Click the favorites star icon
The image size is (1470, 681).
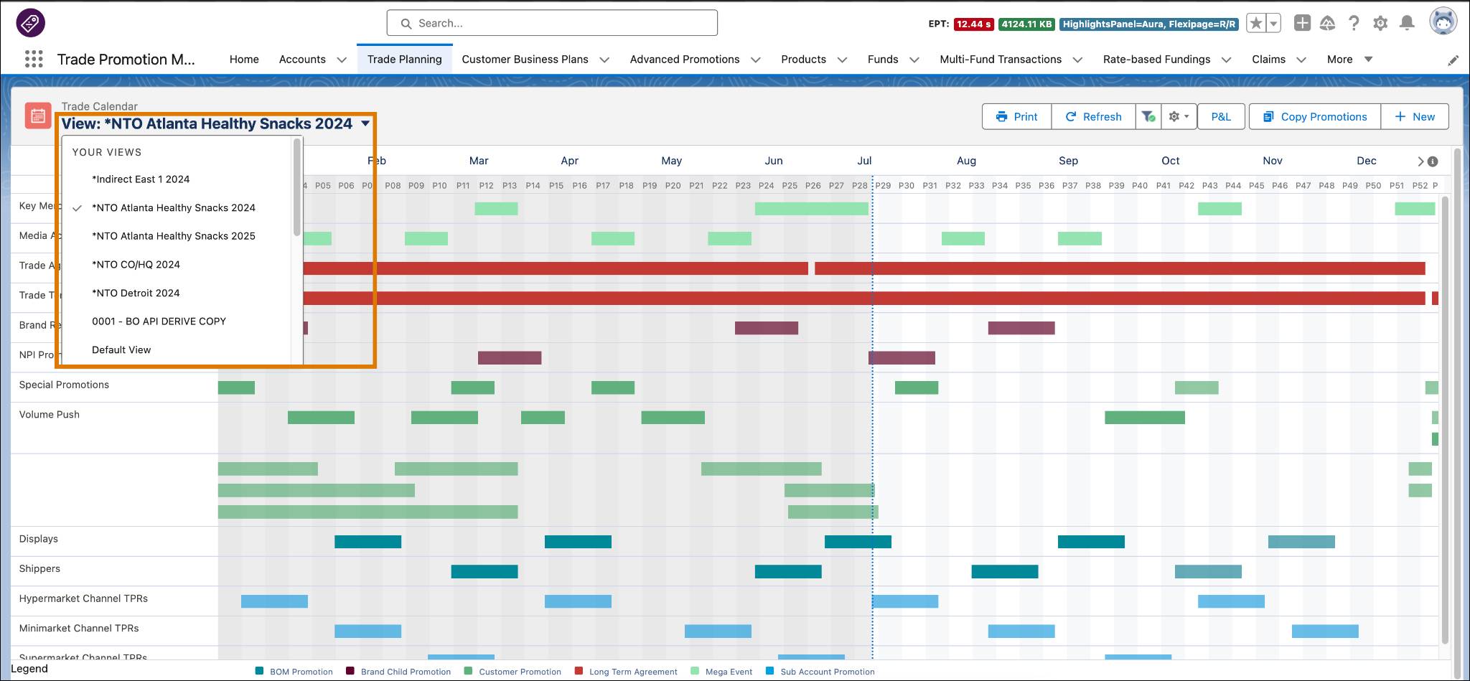[1256, 24]
